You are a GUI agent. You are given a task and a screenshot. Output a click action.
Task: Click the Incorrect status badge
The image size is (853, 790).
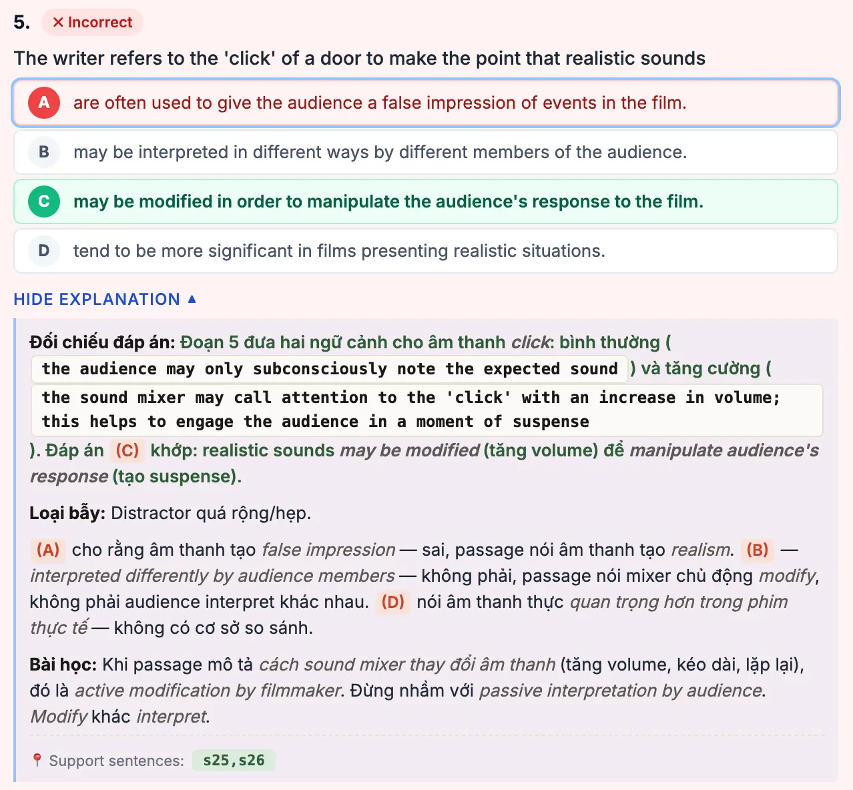coord(92,22)
